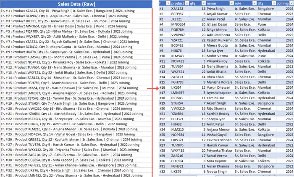Viewport: 294px width, 177px height.
Task: Click name cell 'Priyanka Thakur'
Action: coord(220,151)
